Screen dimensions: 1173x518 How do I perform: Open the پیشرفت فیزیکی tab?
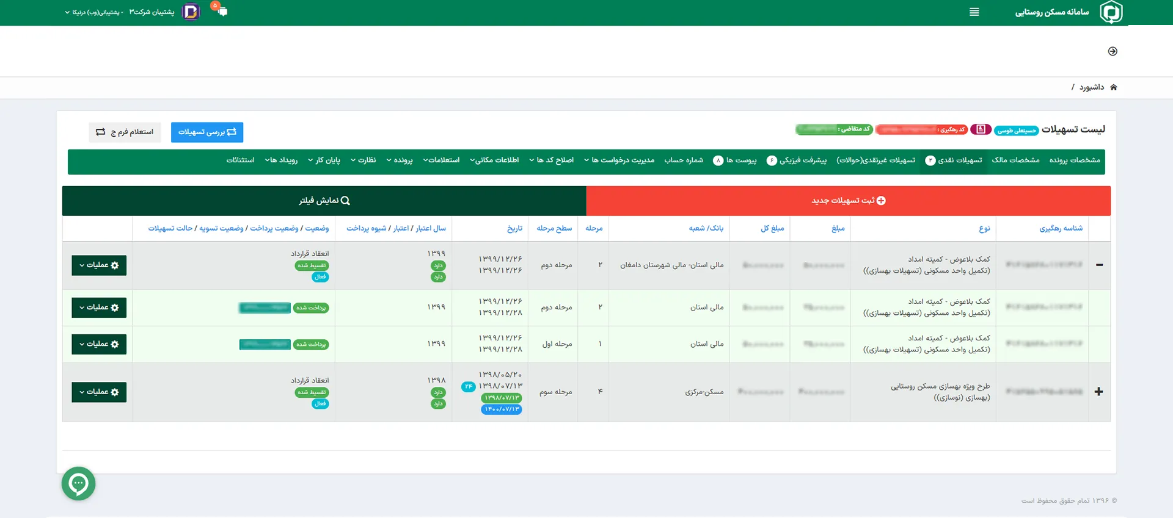point(797,160)
